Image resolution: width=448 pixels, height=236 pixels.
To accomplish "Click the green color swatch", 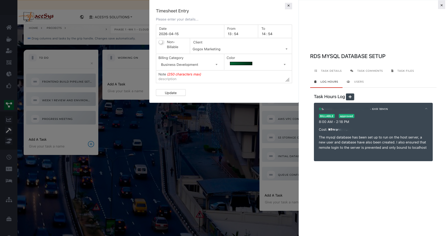I will (241, 64).
